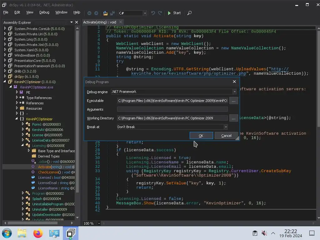
Task: Select References in the tree
Action: coord(35,103)
